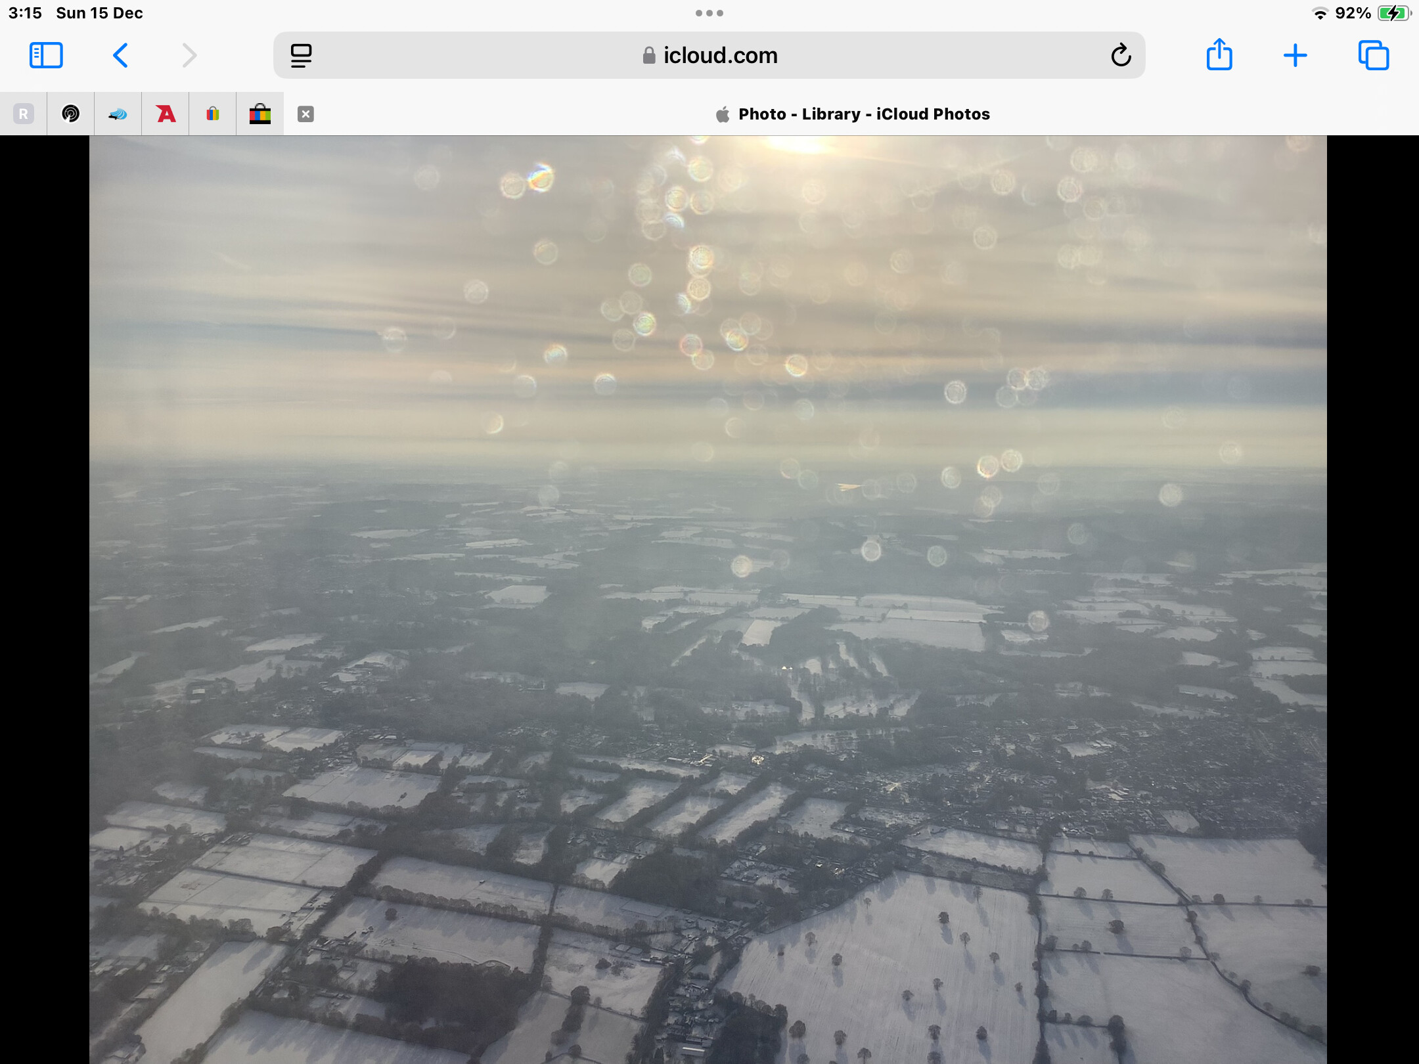Go back to the previous page
Viewport: 1419px width, 1064px height.
[x=120, y=55]
